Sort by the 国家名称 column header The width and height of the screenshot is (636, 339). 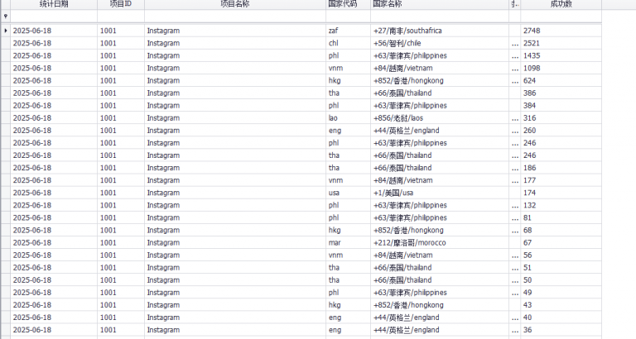tap(440, 4)
